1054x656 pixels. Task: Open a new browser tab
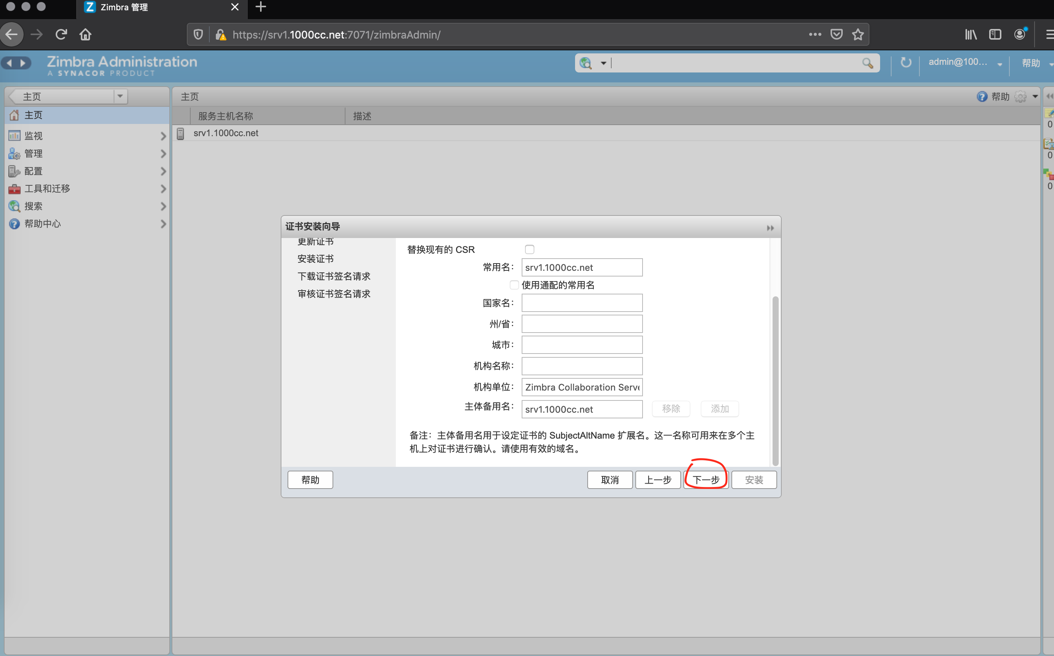(x=261, y=7)
